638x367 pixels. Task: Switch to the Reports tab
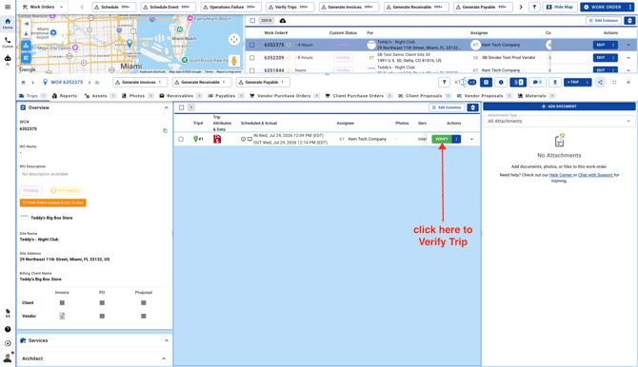pyautogui.click(x=65, y=96)
